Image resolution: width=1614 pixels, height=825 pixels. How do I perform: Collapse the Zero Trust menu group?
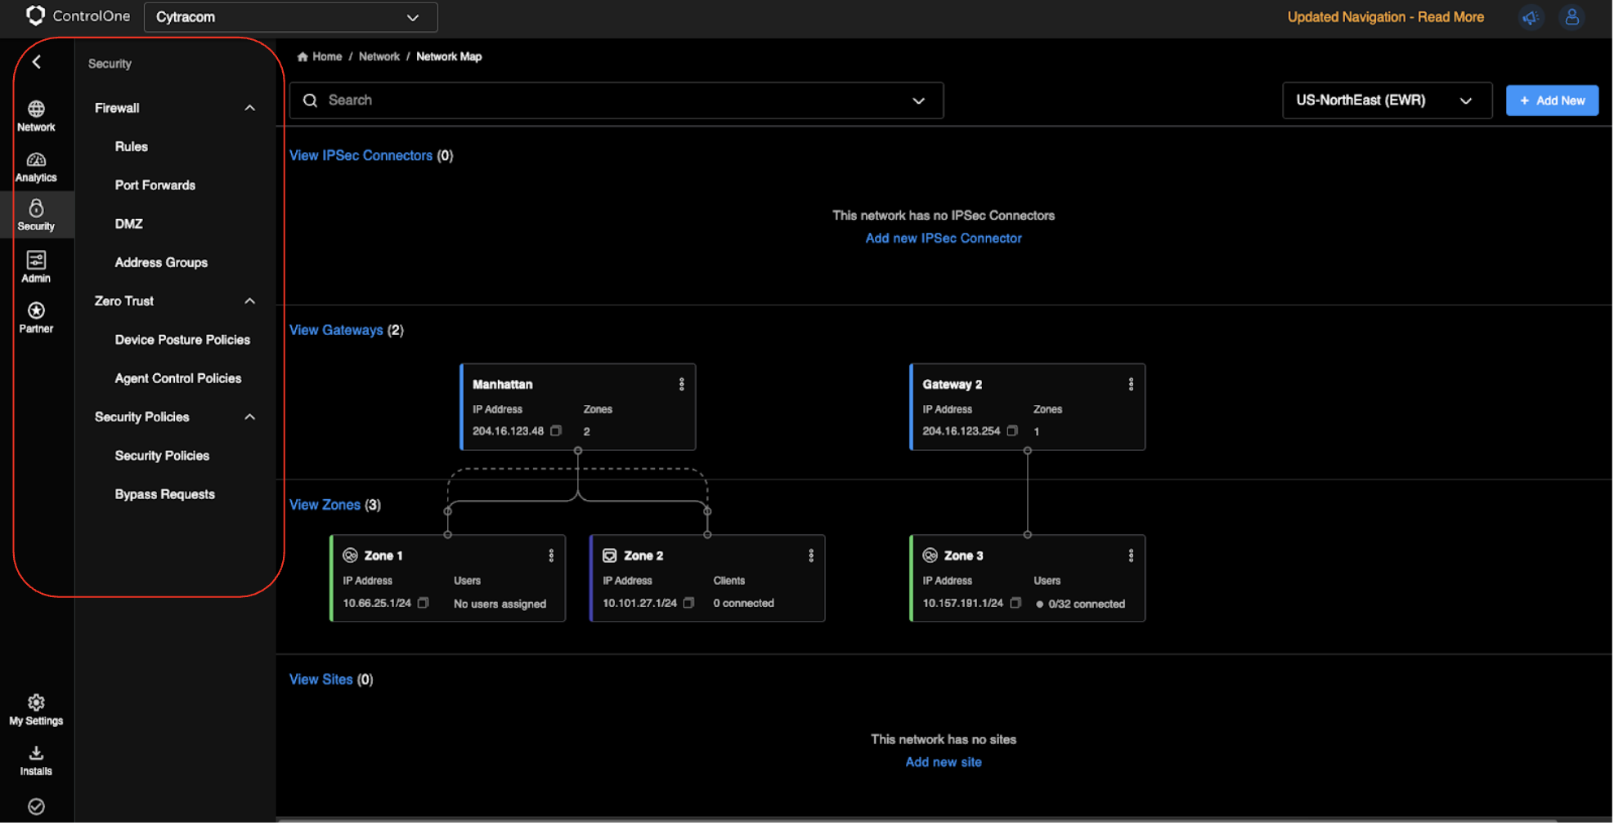[249, 301]
